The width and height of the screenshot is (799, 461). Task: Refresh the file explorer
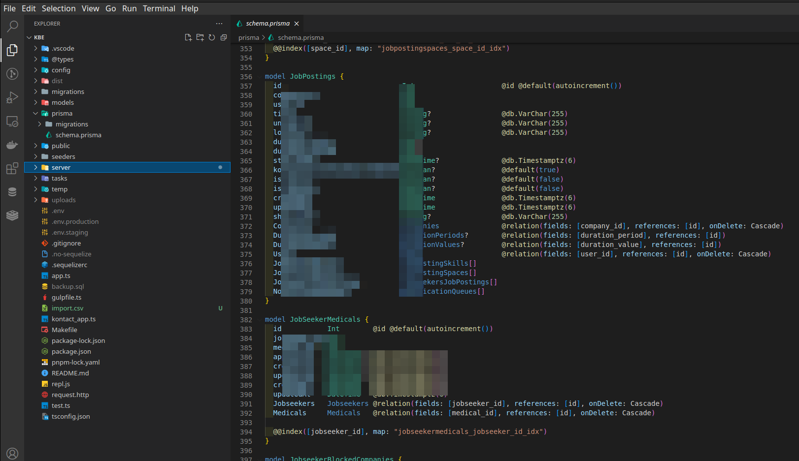tap(212, 37)
